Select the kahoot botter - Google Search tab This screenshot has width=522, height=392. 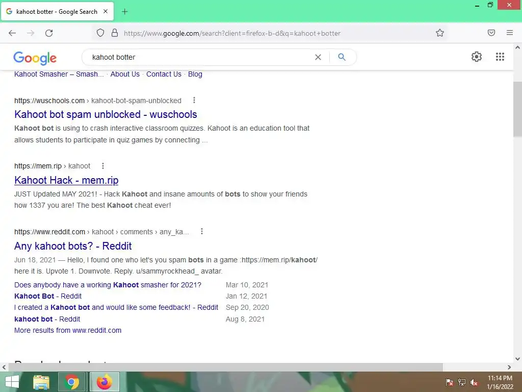[x=57, y=11]
